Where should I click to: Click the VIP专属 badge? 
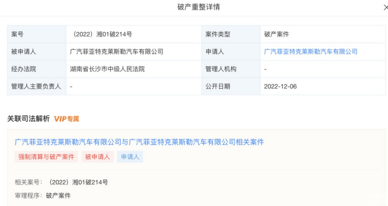click(x=66, y=119)
